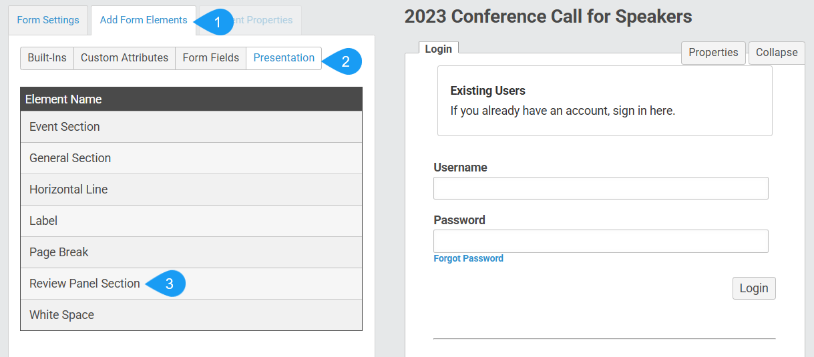This screenshot has width=814, height=357.
Task: Choose White Space element
Action: point(191,315)
